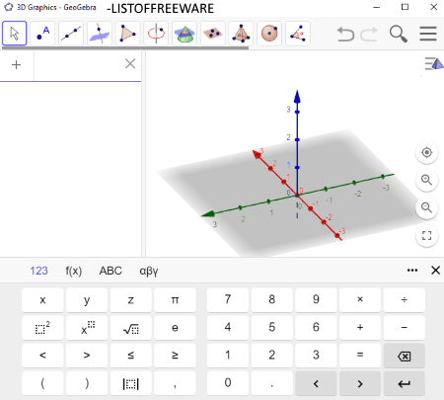Add a new entry with plus button
This screenshot has width=444, height=400.
click(16, 64)
